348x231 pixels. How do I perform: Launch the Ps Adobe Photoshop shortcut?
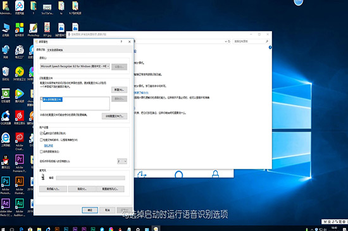(x=6, y=185)
